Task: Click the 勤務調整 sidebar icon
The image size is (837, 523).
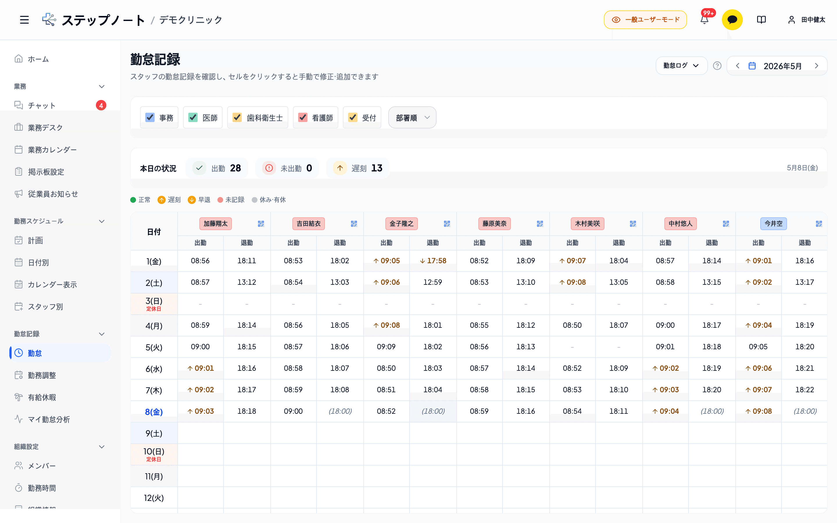Action: point(19,375)
